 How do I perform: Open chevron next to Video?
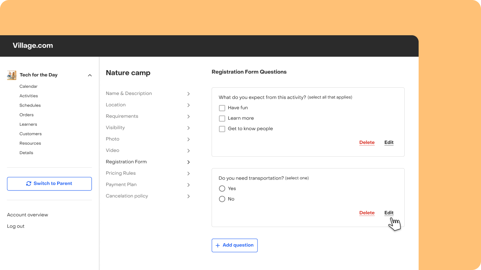pos(189,151)
